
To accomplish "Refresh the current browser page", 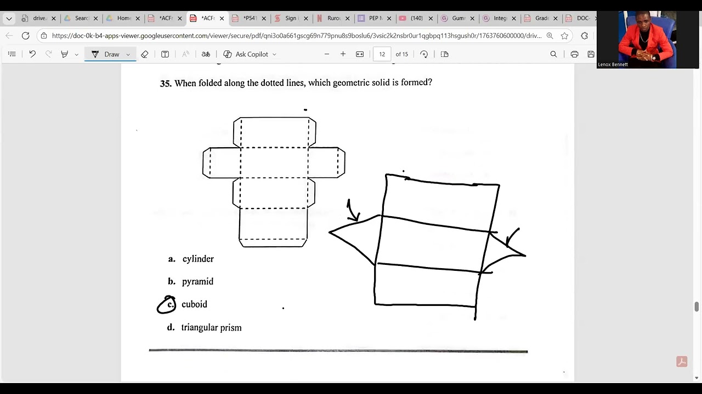I will [25, 36].
